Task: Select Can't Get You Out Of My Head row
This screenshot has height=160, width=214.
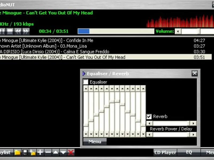Action: [106, 57]
